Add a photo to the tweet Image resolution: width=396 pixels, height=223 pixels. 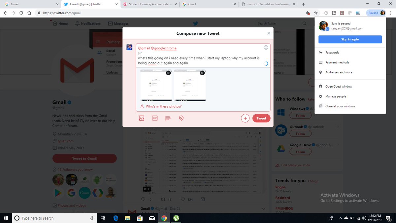point(142,118)
